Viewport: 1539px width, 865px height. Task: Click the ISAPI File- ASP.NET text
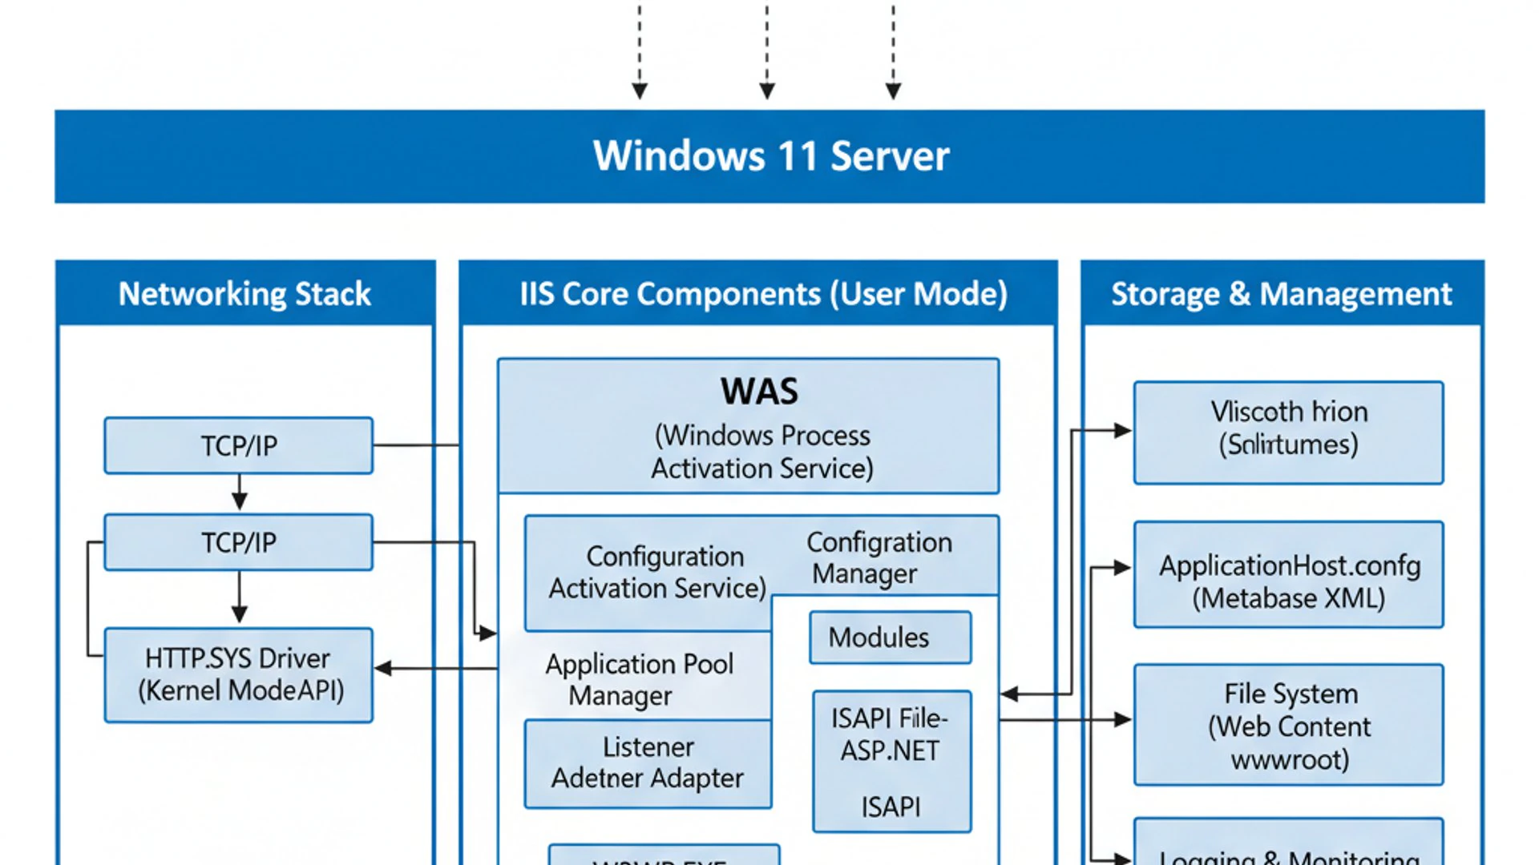[890, 734]
